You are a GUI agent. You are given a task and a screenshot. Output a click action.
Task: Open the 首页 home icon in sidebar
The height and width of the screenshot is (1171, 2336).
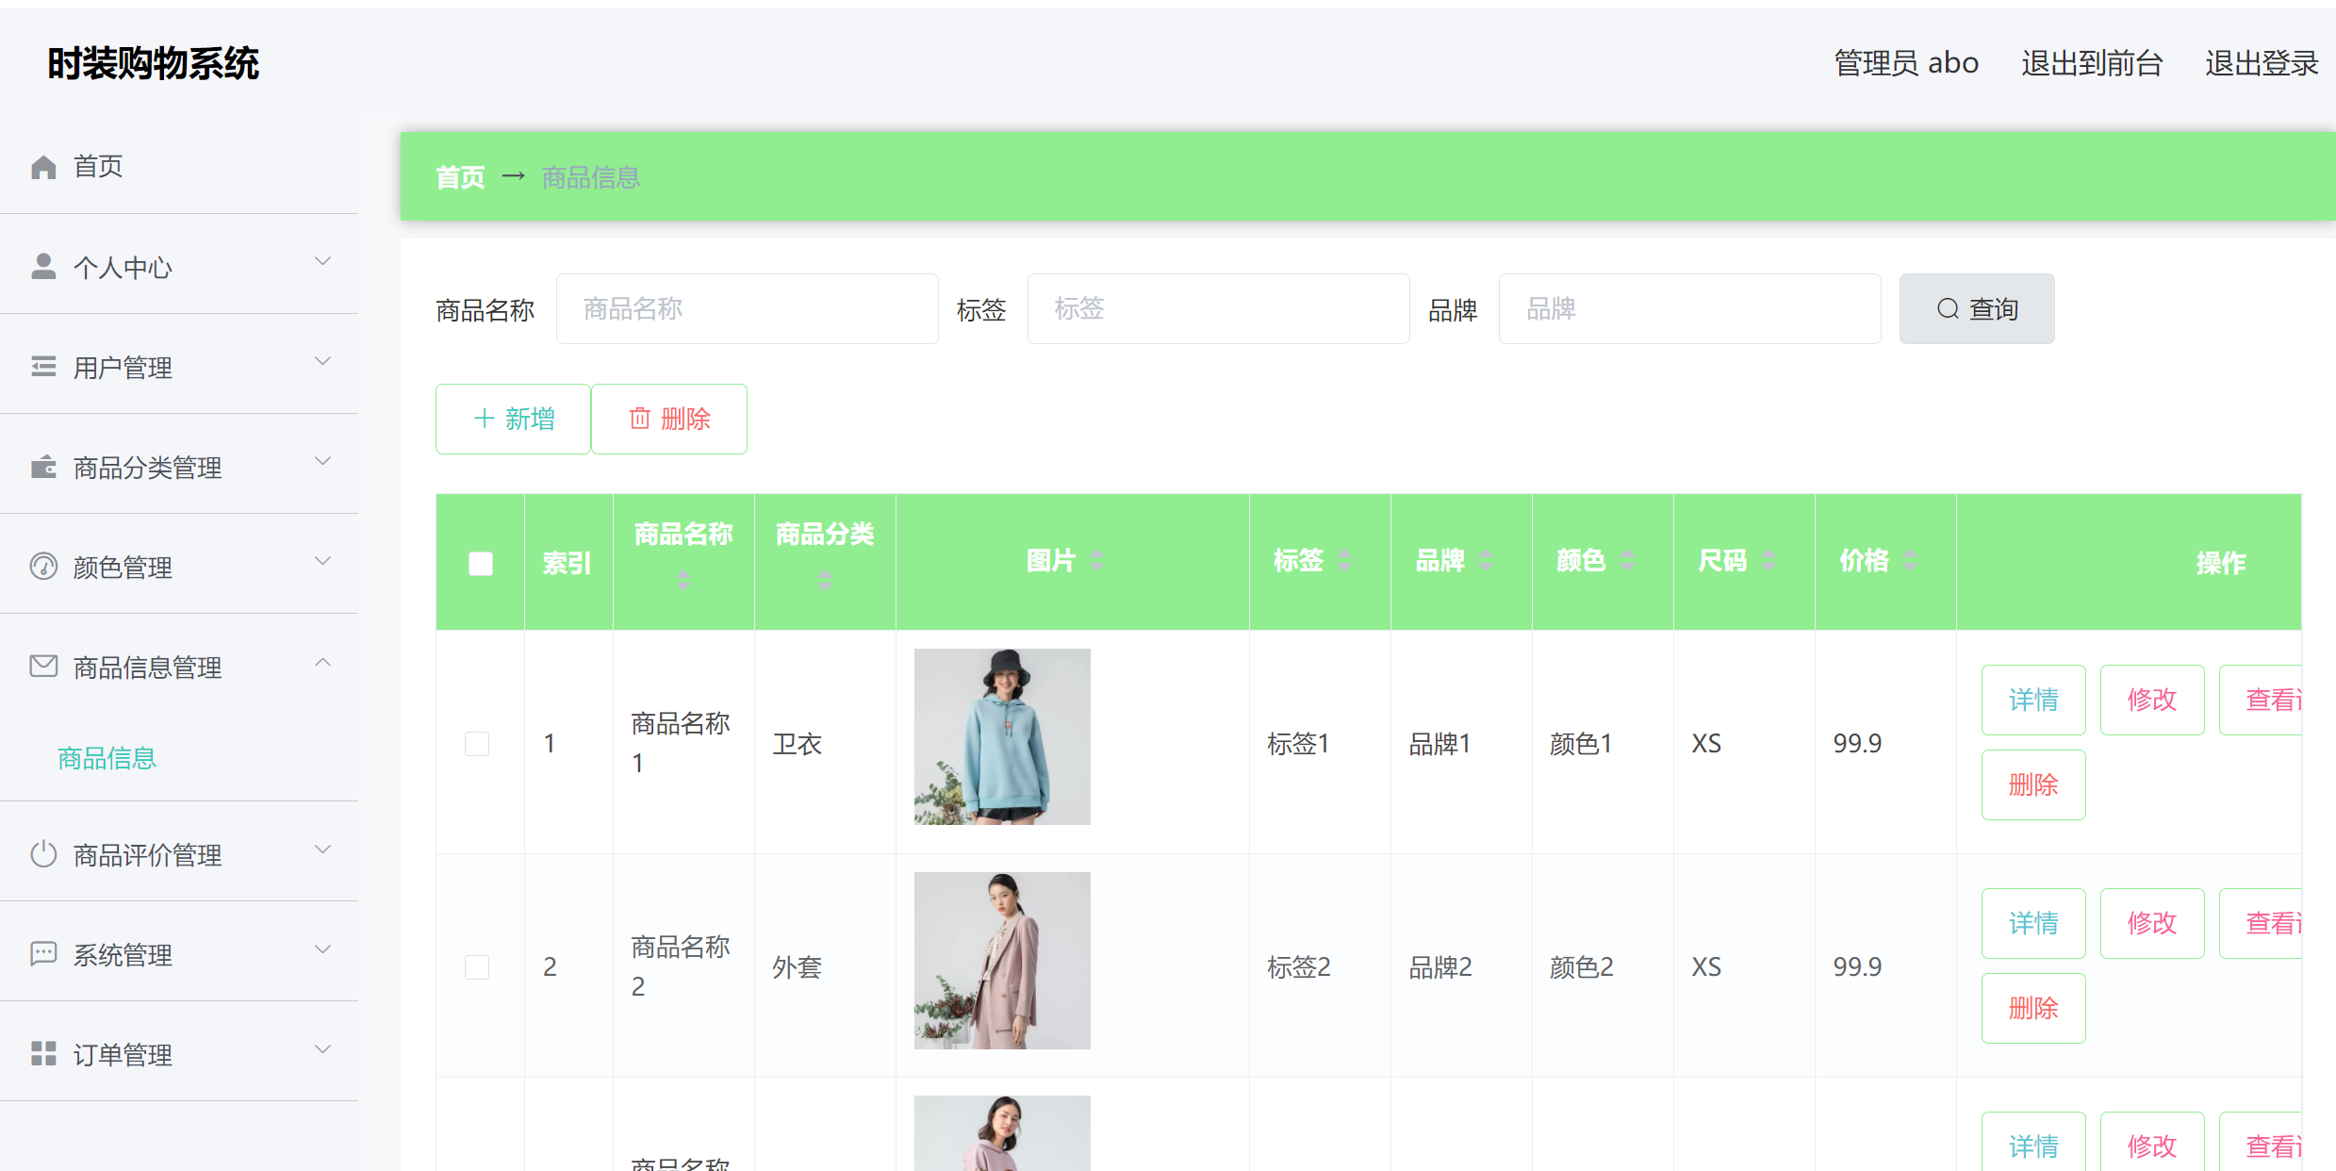coord(43,166)
